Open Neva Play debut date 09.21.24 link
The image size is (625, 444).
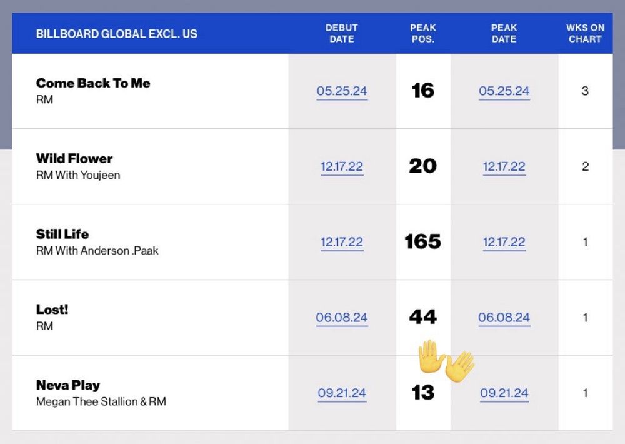point(342,393)
